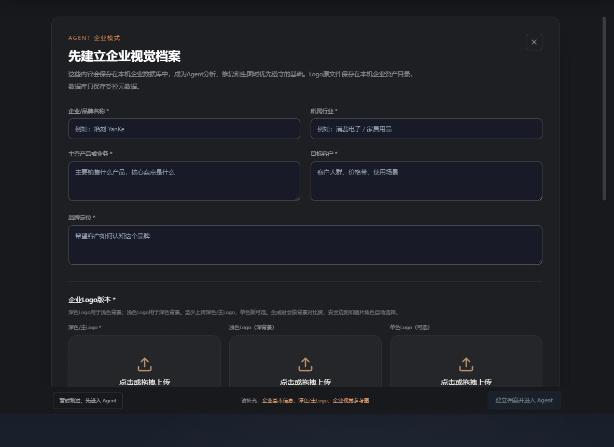Click the 深色/主Logo label
614x447 pixels.
[x=85, y=327]
